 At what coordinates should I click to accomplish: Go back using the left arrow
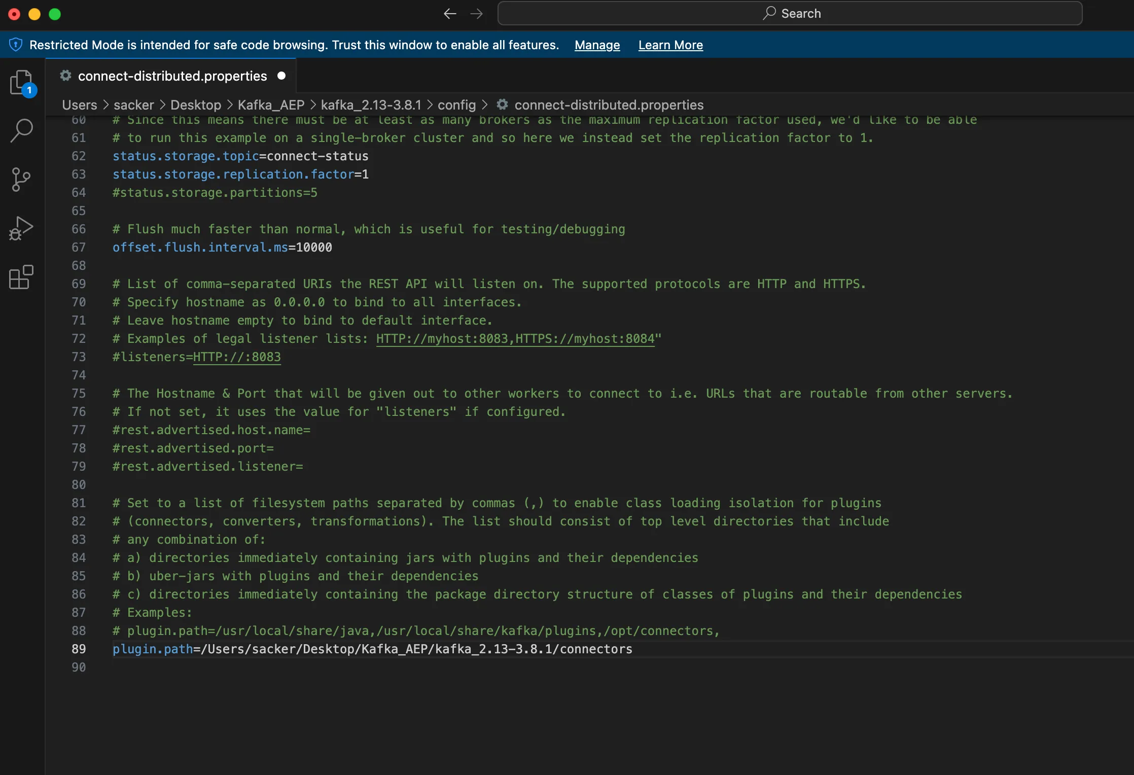[x=450, y=14]
